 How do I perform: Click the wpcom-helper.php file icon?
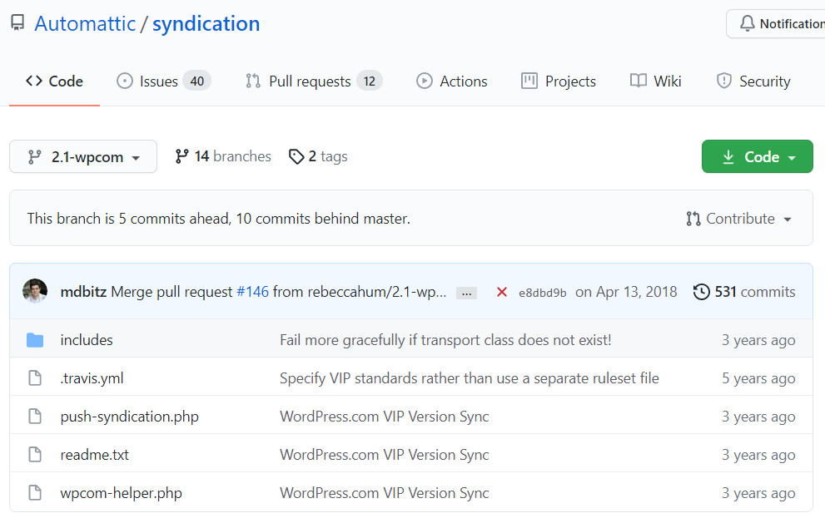point(34,493)
